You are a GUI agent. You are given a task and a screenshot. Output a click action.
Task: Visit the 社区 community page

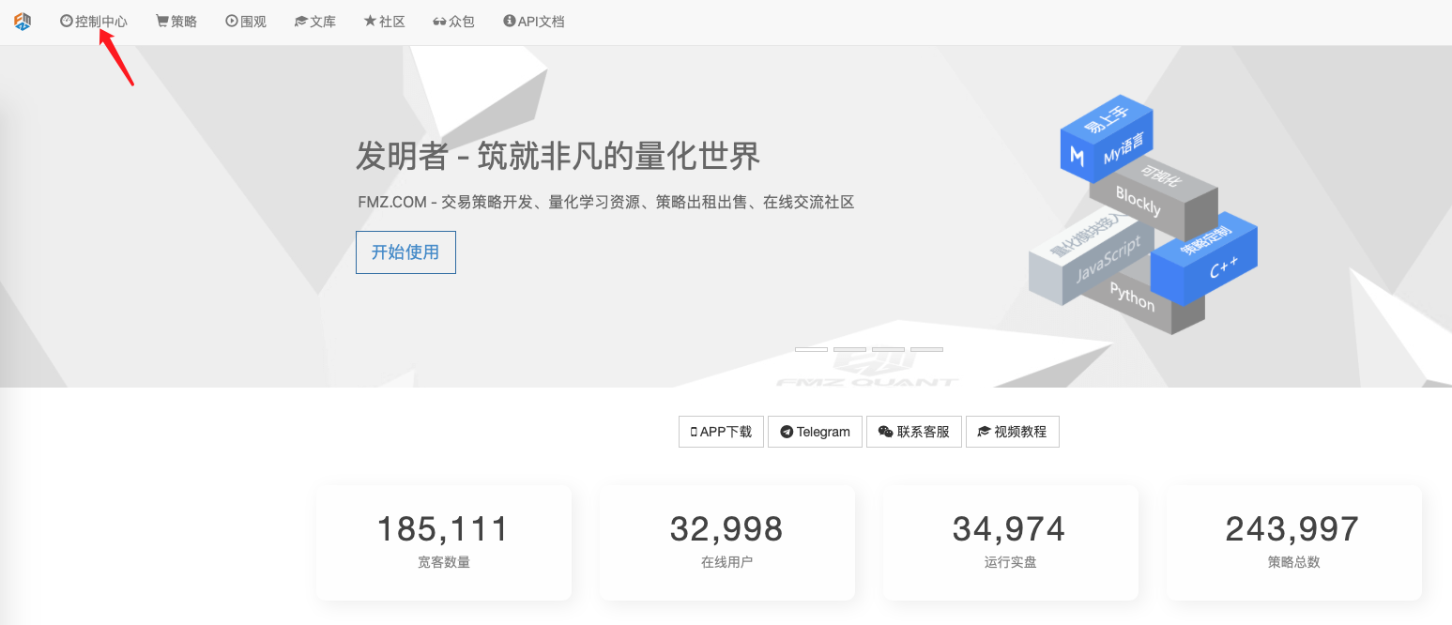coord(384,22)
